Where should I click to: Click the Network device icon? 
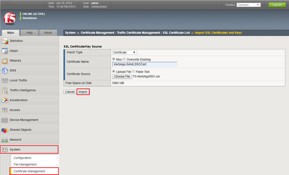(x=5, y=140)
